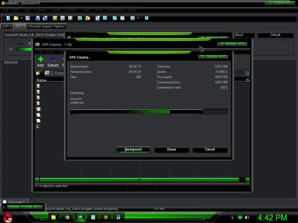Click the Balabolka taskbar icon
The image size is (298, 223).
pos(106,217)
